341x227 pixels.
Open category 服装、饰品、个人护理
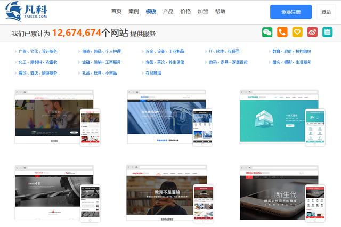coord(101,51)
